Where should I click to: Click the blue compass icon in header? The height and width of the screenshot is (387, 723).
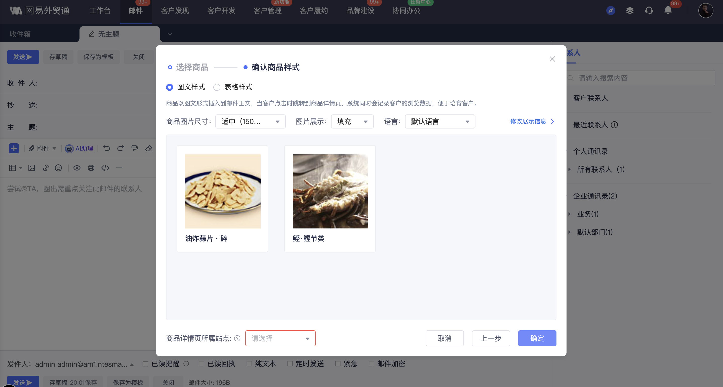click(611, 11)
